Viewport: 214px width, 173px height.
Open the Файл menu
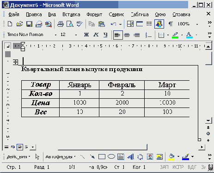(x=14, y=14)
